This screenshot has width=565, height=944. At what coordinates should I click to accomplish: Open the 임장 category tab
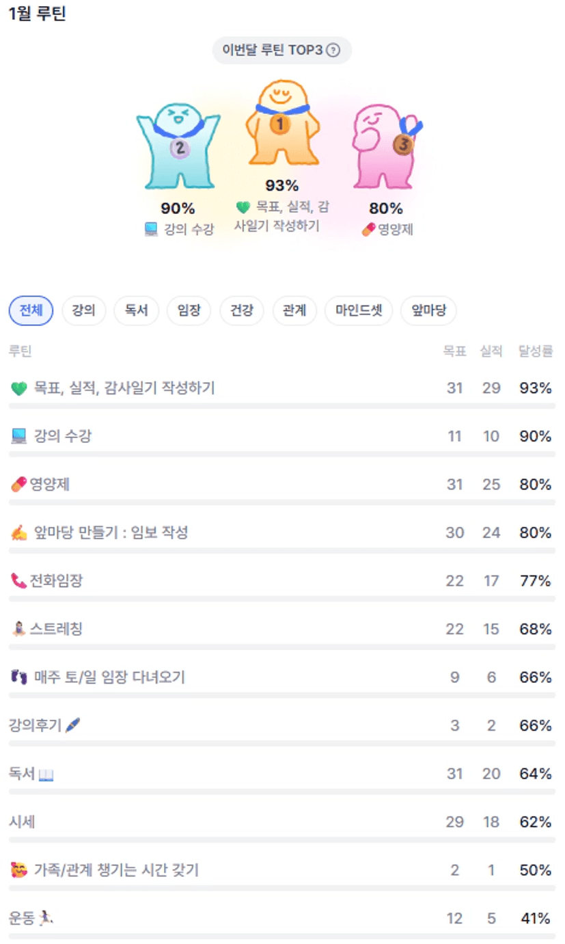(x=189, y=311)
